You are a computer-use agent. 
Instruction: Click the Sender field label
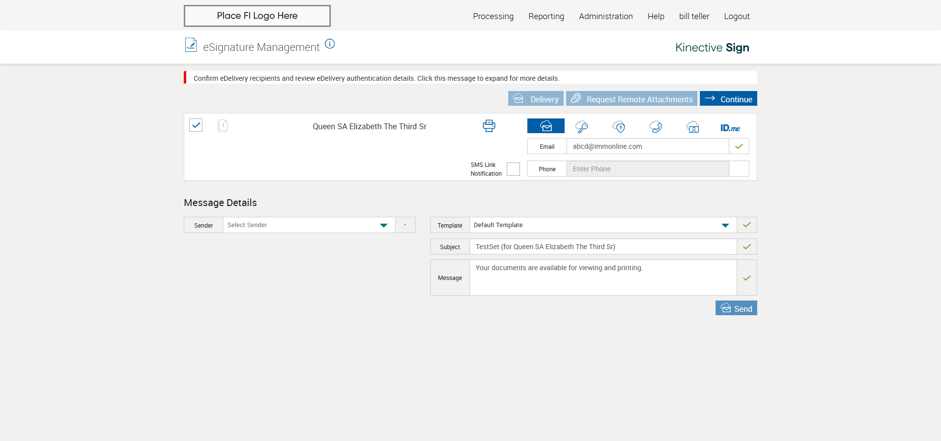(203, 225)
